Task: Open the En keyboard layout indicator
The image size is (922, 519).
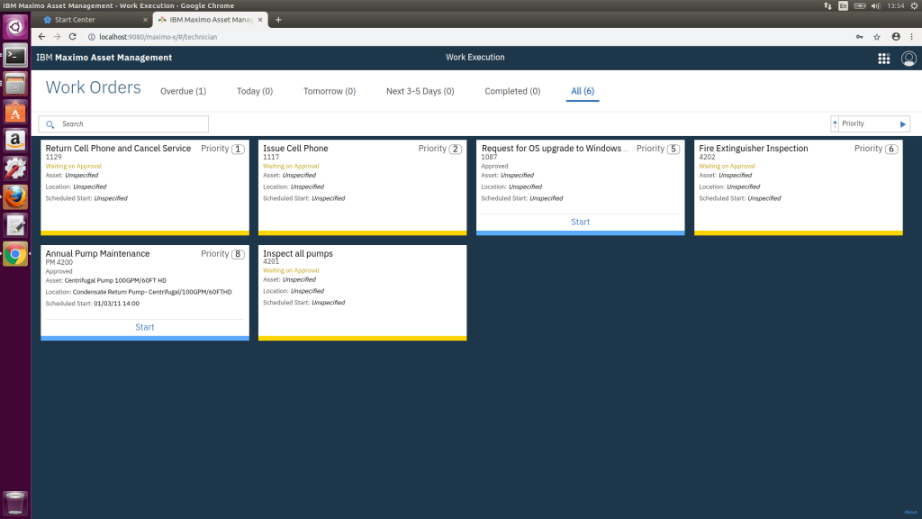Action: click(x=843, y=6)
